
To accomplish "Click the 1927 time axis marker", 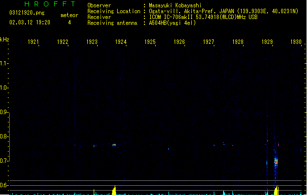I will coord(209,42).
